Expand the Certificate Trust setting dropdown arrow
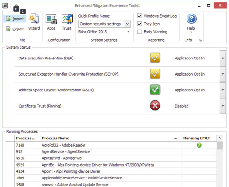 point(223,106)
